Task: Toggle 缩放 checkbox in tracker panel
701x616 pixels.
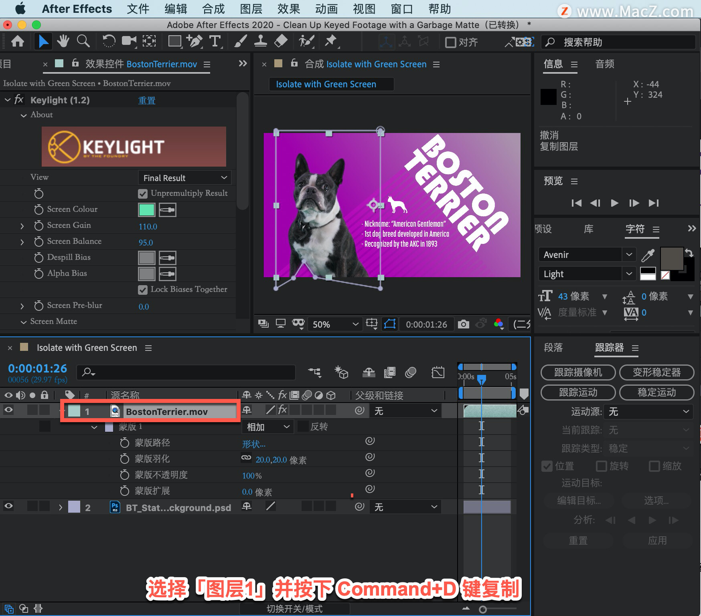Action: coord(654,466)
